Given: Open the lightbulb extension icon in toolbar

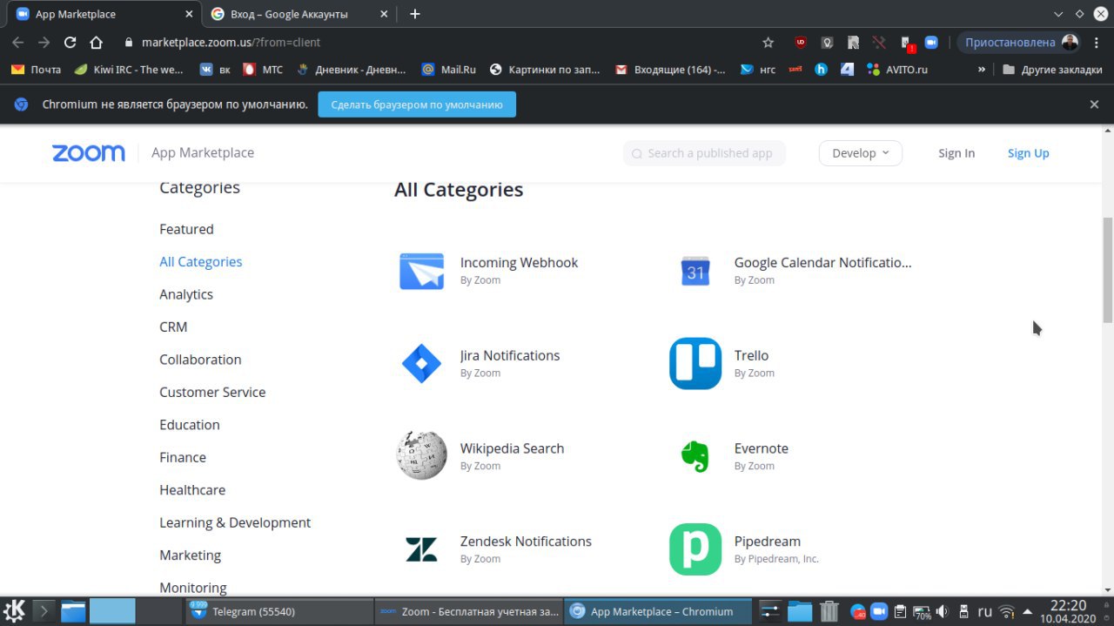Looking at the screenshot, I should (827, 42).
